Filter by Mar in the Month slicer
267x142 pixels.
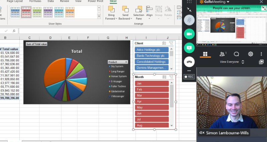[152, 95]
